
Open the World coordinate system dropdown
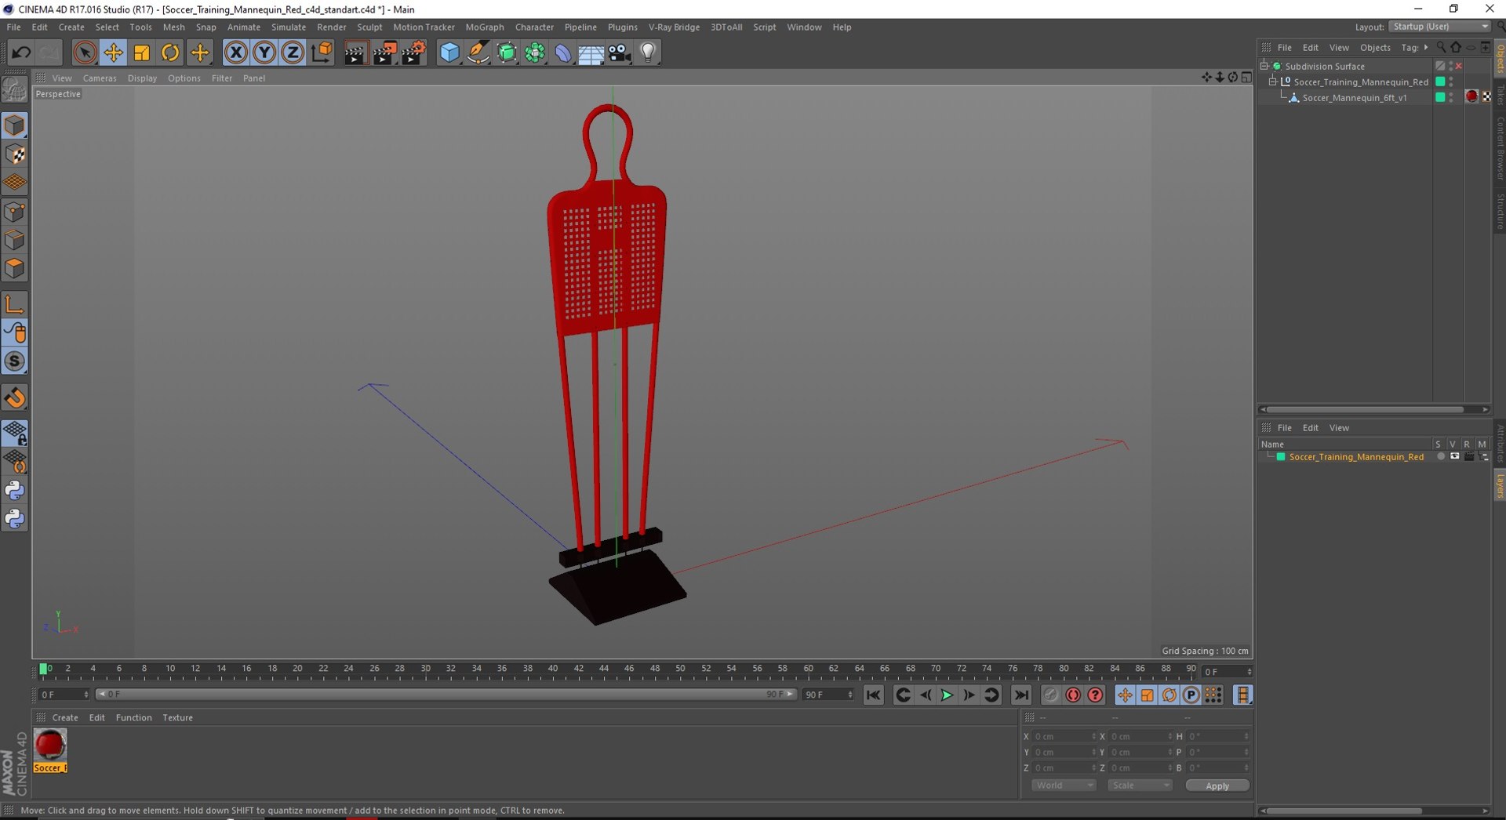[x=1063, y=786]
